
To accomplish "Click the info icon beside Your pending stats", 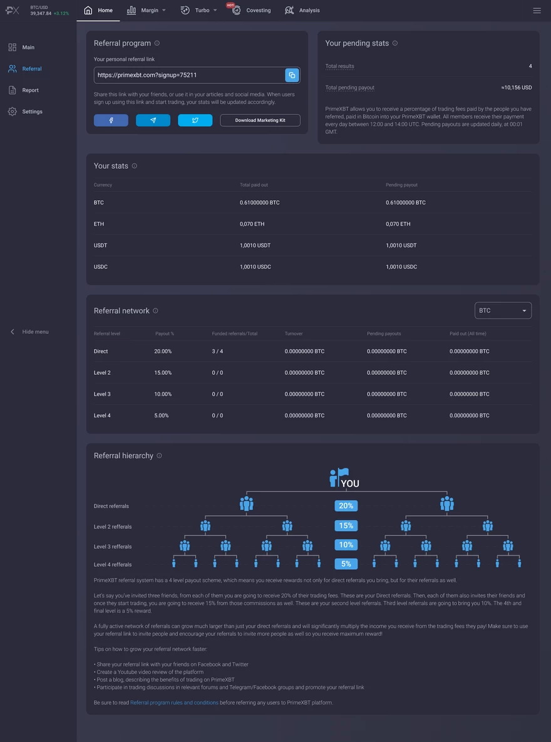I will (395, 43).
